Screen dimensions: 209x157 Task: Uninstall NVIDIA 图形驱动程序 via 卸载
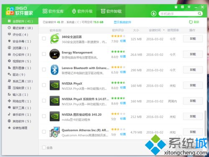pos(193,117)
